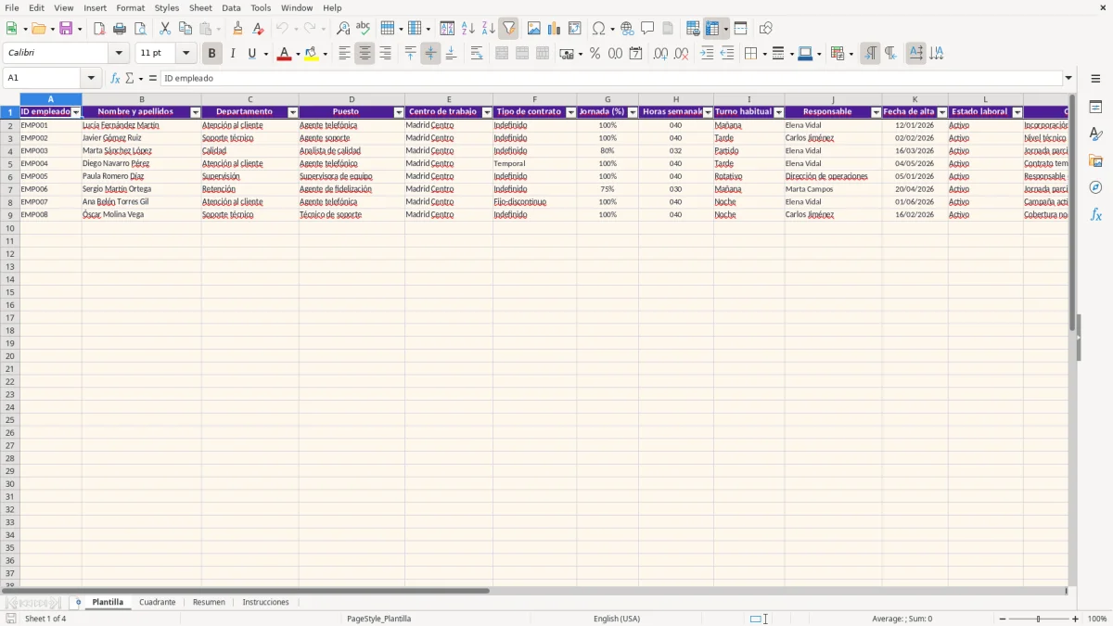Toggle Freeze Rows and Columns
This screenshot has height=626, width=1113.
[712, 29]
